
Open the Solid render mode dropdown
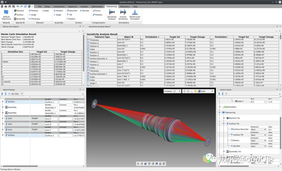[x=206, y=91]
